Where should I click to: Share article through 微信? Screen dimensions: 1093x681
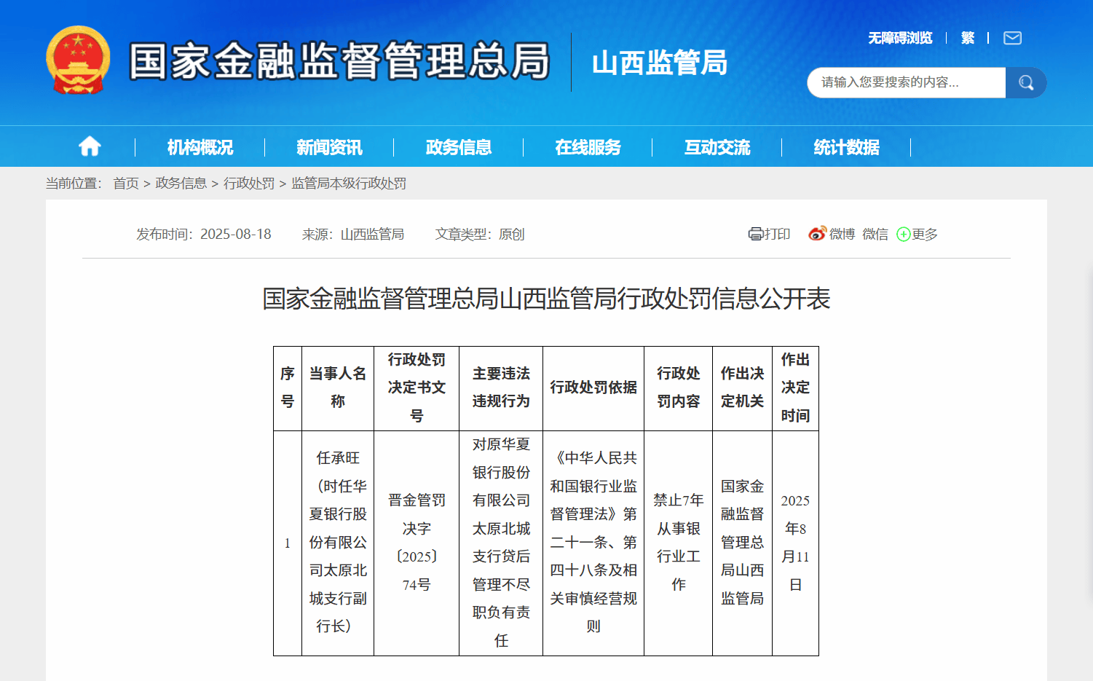point(875,234)
